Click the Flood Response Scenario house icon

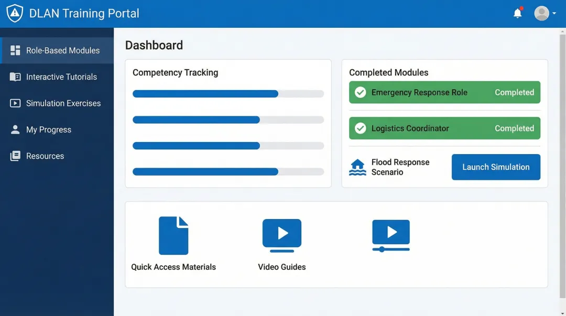pyautogui.click(x=357, y=167)
